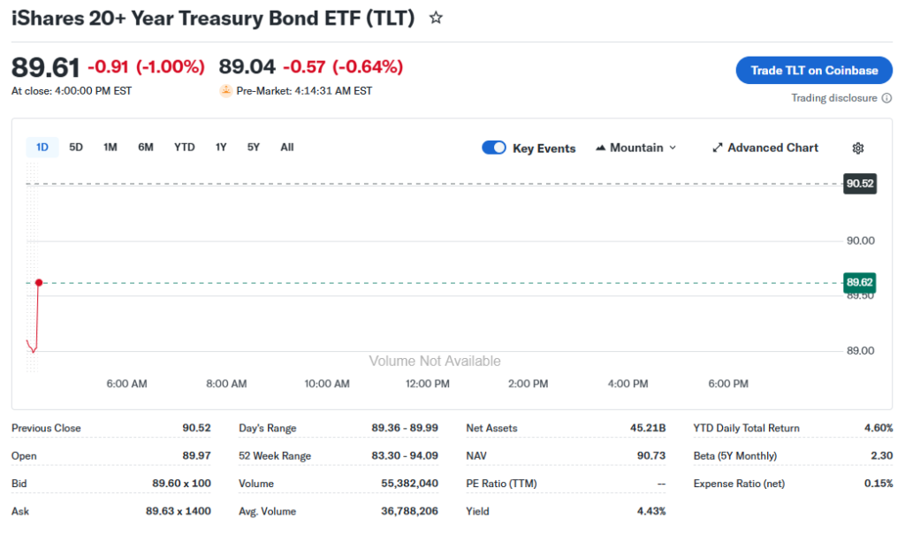Click the red price marker dot on chart
The image size is (905, 534).
(x=39, y=282)
